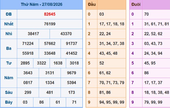This screenshot has height=108, width=170.
Task: Click the Nhất row label
Action: [9, 24]
